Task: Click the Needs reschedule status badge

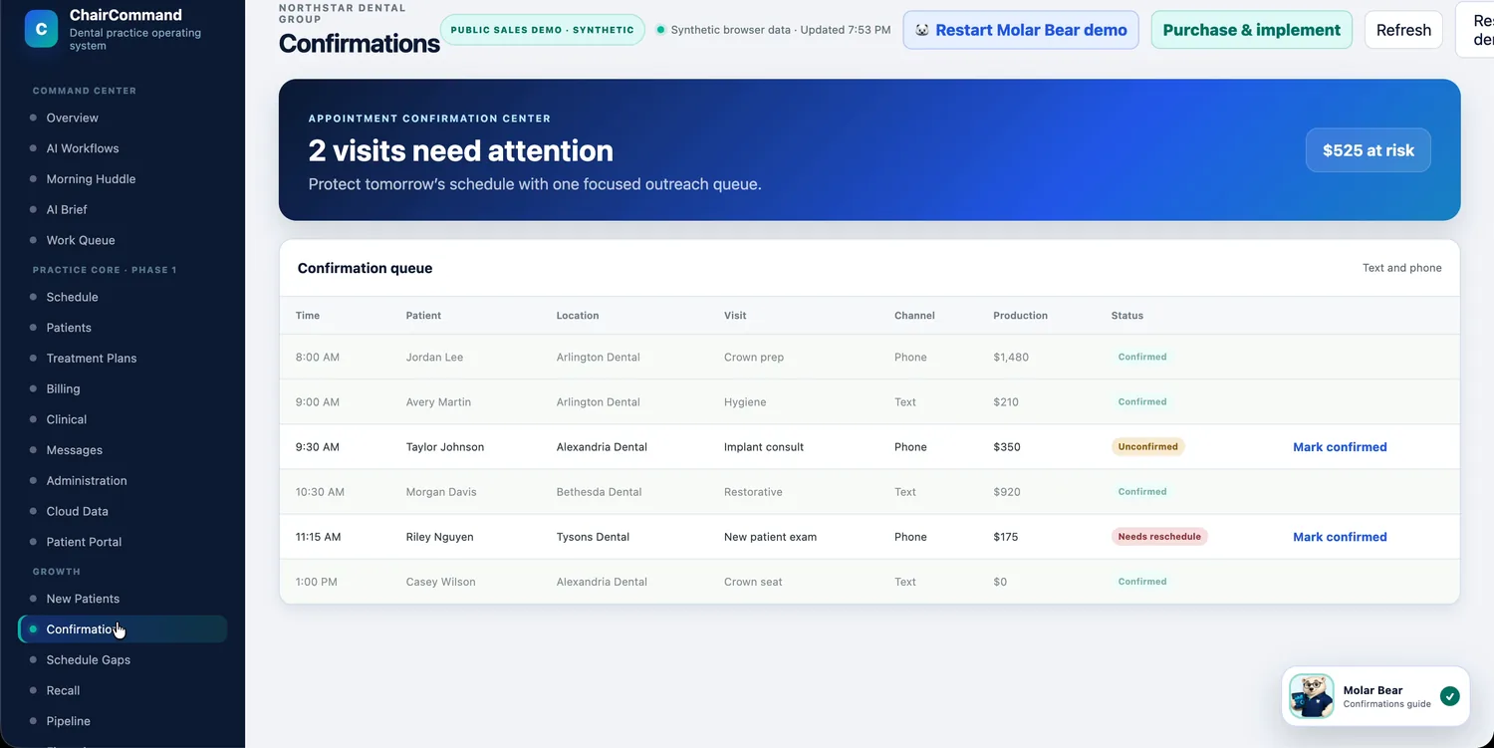Action: 1159,537
